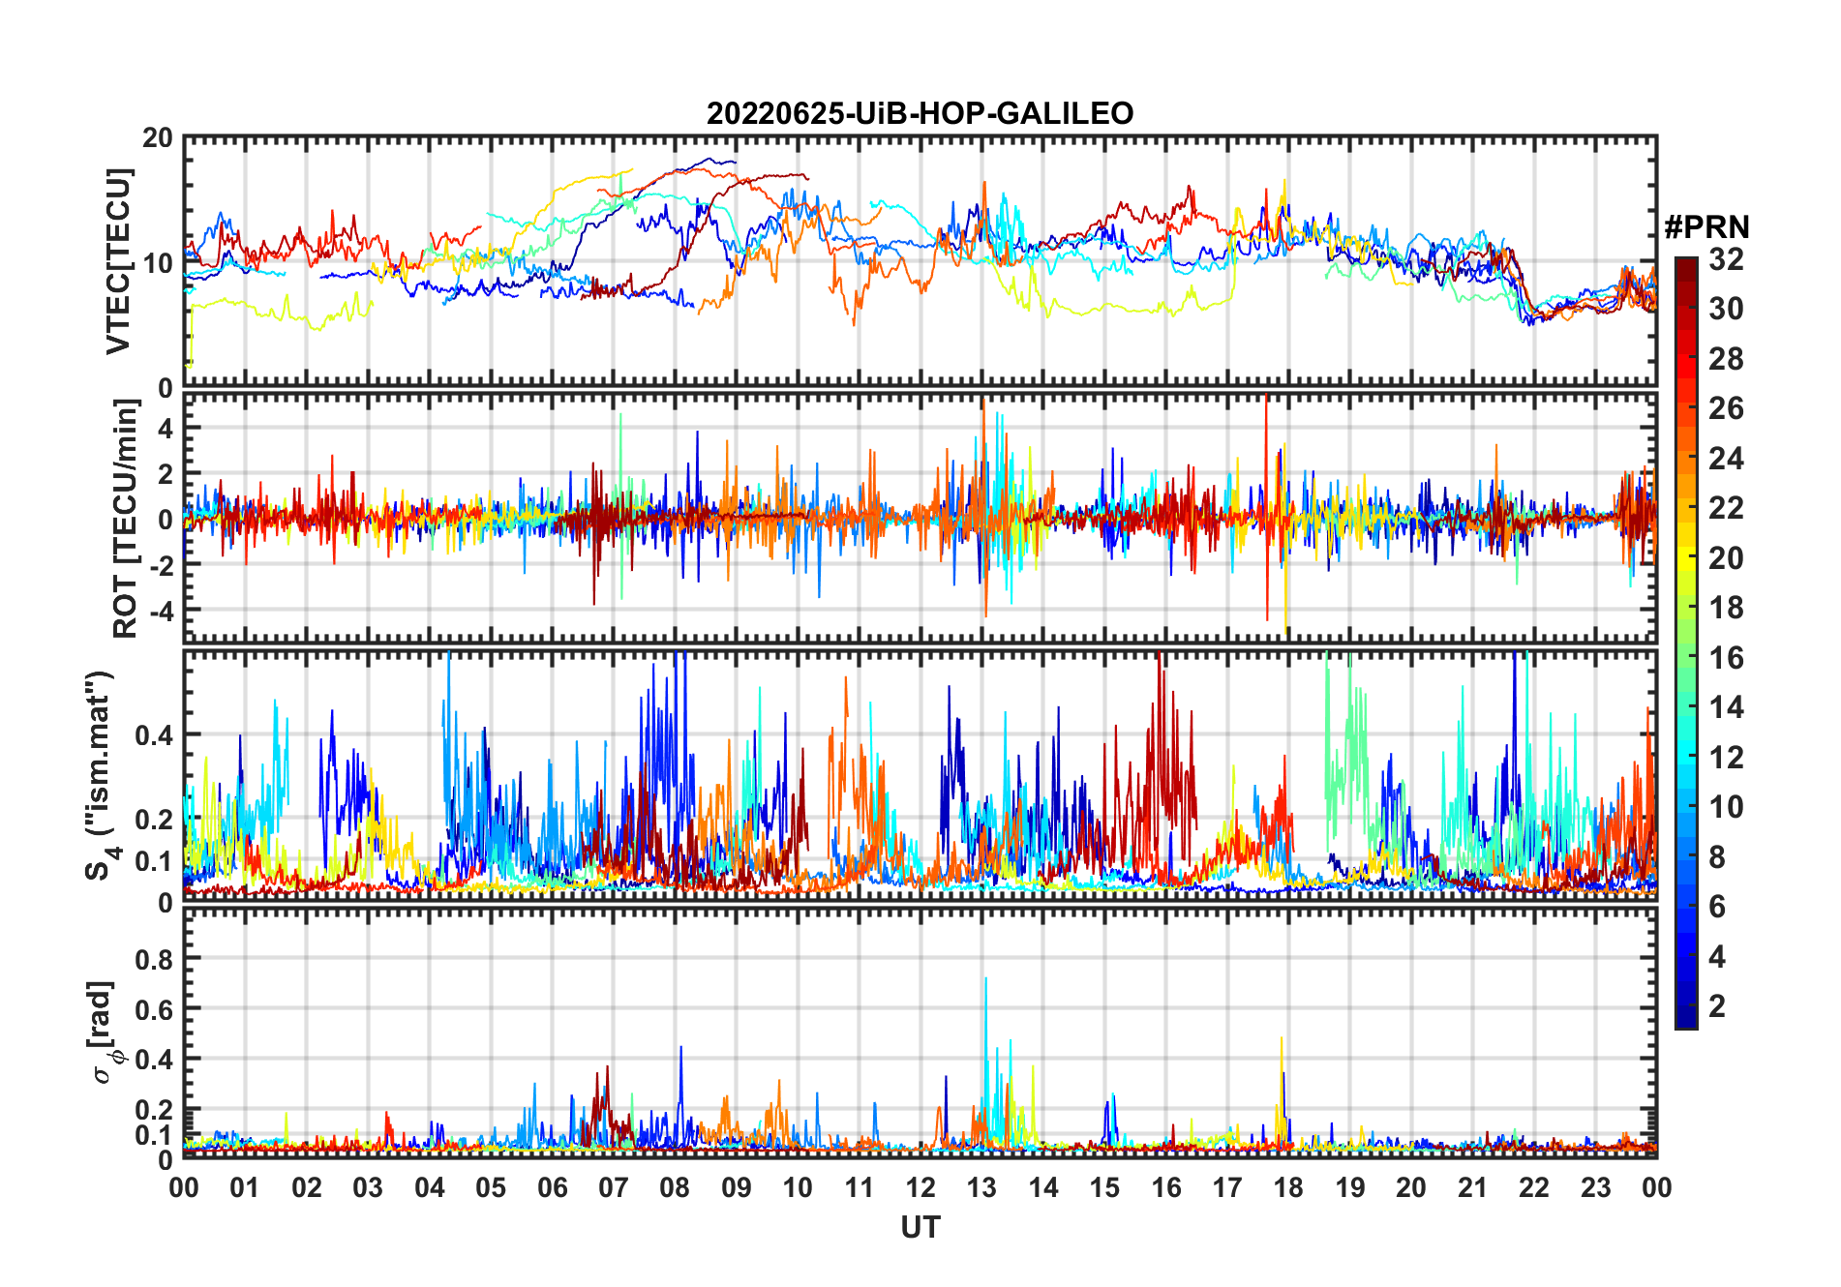
Task: Click x-axis tick label 23
Action: pyautogui.click(x=1596, y=1187)
